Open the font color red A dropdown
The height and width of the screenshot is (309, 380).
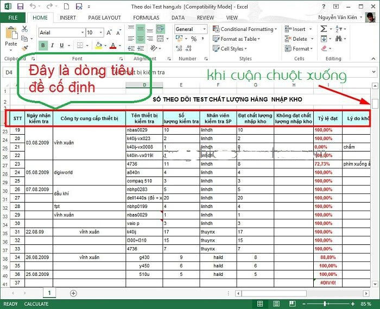point(120,46)
